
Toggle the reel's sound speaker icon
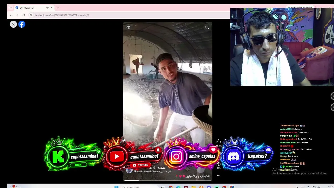pyautogui.click(x=128, y=27)
